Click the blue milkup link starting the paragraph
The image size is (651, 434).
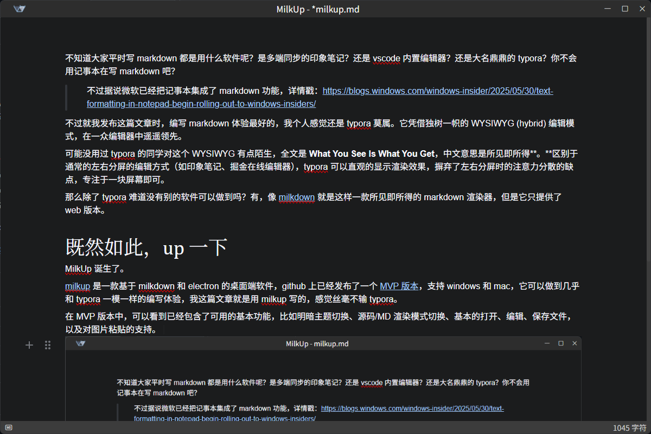pos(78,286)
